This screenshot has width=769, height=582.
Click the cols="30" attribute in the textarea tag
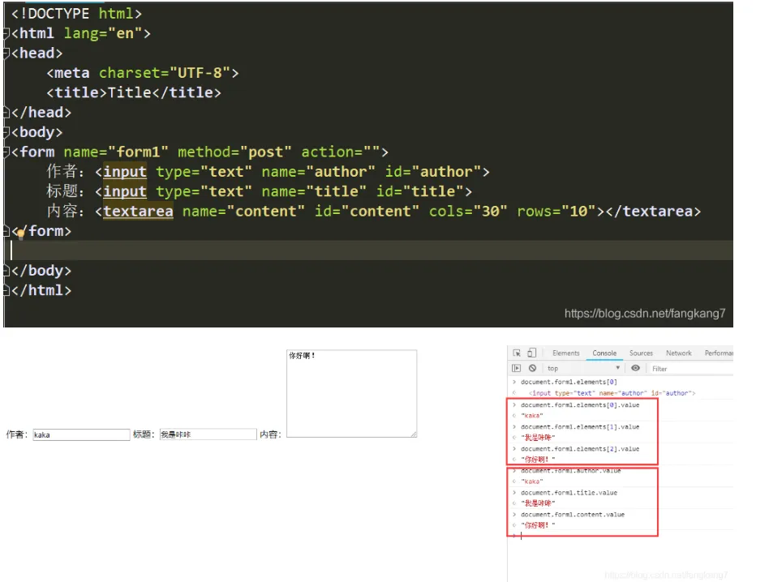click(468, 211)
